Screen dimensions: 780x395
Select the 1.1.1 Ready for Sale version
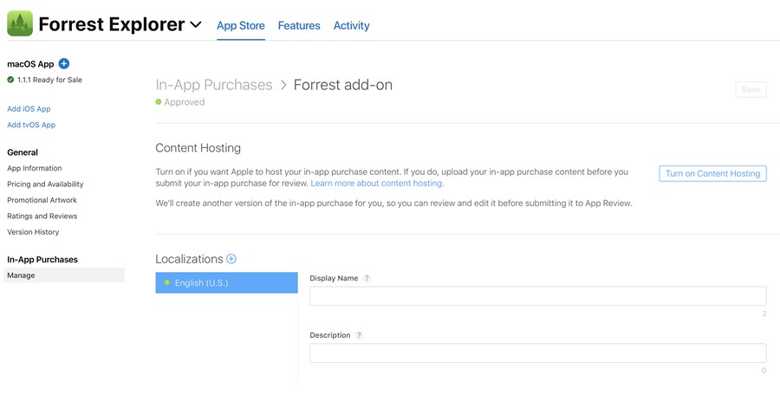pos(45,80)
